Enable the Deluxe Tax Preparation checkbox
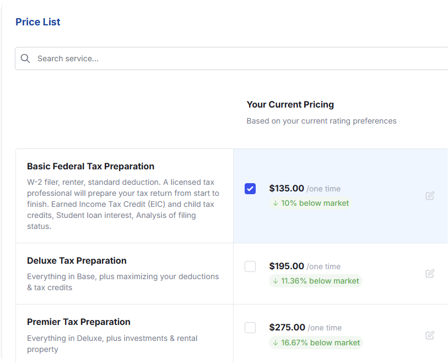Viewport: 448px width, 363px height. coord(250,266)
